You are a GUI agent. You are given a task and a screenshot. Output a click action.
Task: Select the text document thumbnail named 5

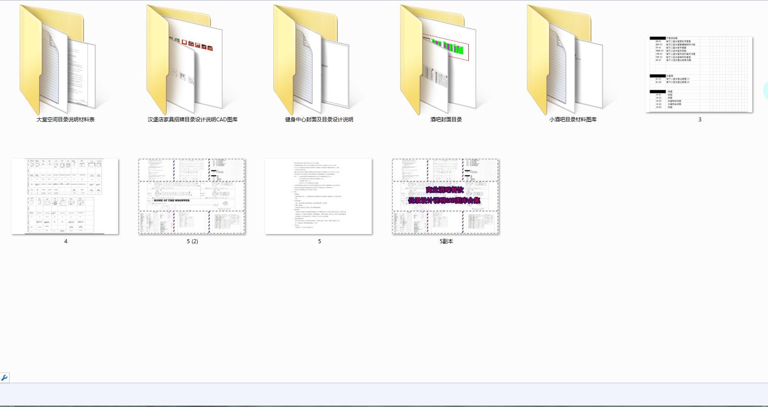318,196
